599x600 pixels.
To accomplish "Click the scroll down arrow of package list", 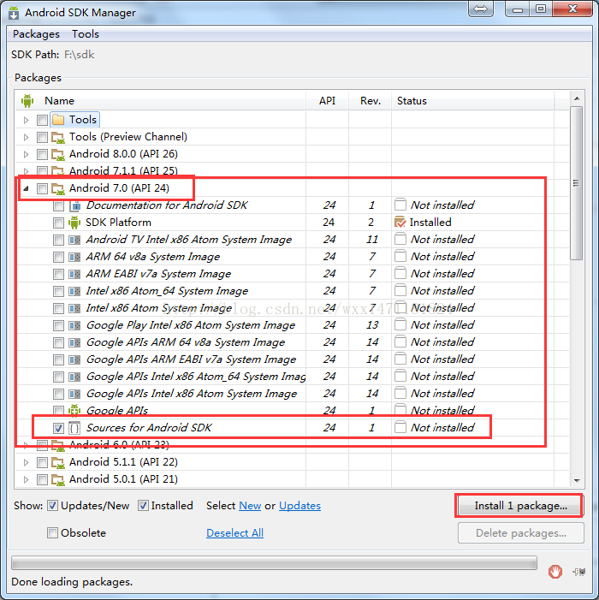I will pyautogui.click(x=577, y=481).
